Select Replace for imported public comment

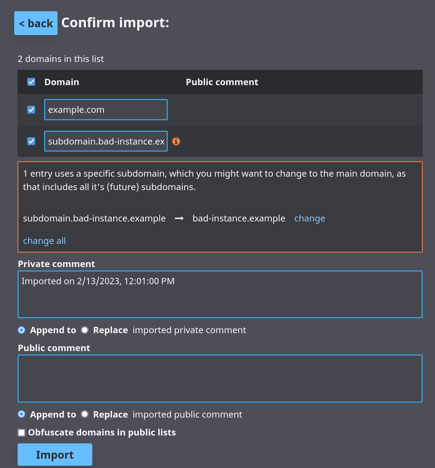(84, 414)
